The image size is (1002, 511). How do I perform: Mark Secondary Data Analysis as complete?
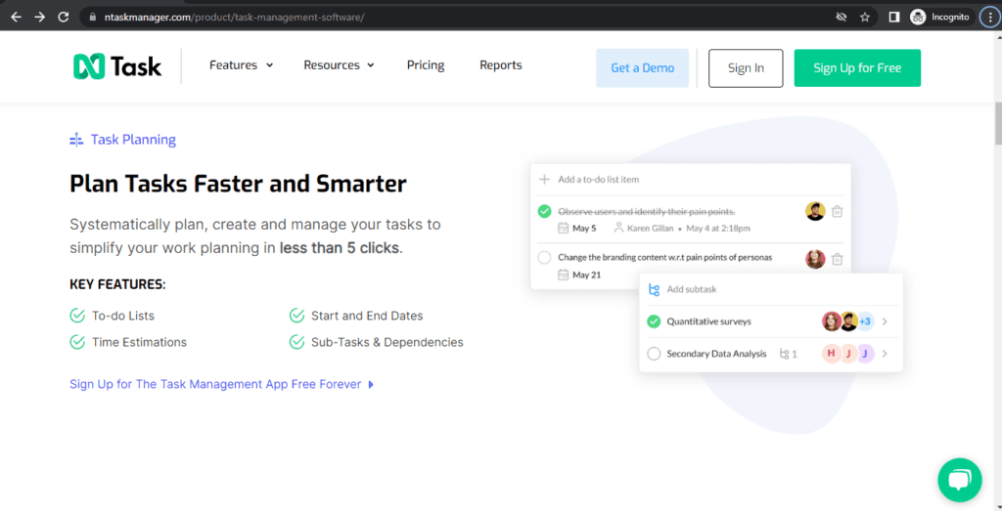(654, 354)
